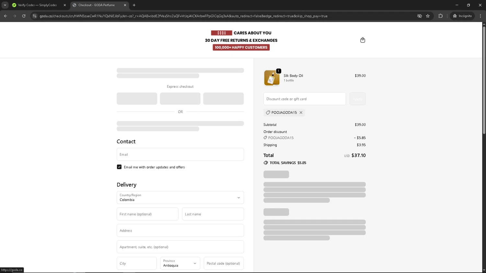Close the Verify Codes — SimplyCodes tab

65,5
